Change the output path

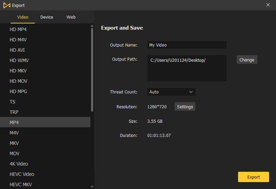[247, 60]
